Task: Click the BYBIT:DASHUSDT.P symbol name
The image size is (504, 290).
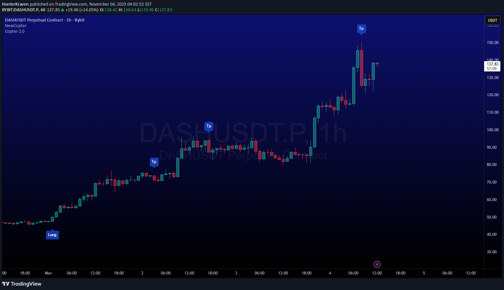Action: tap(20, 10)
